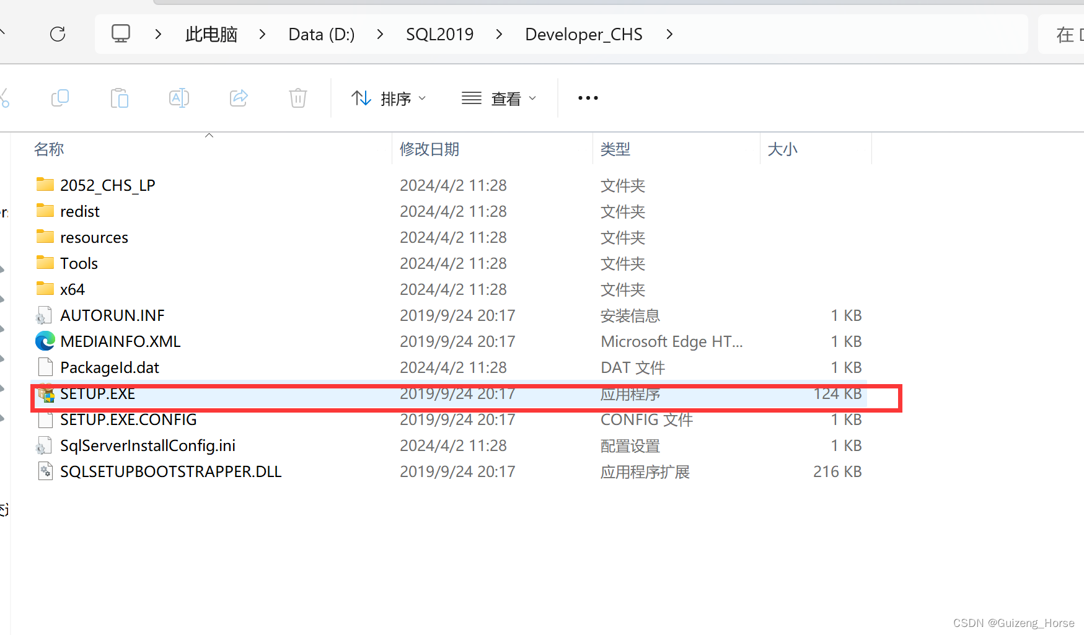This screenshot has height=635, width=1084.
Task: Select the x64 folder icon
Action: tap(45, 288)
